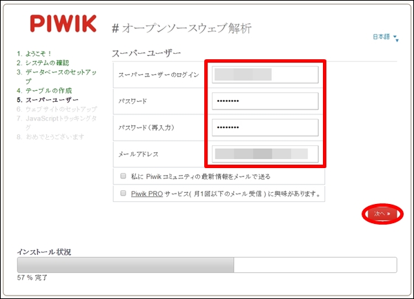414x299 pixels.
Task: Focus the パスワード（再入力）input field
Action: coord(265,127)
